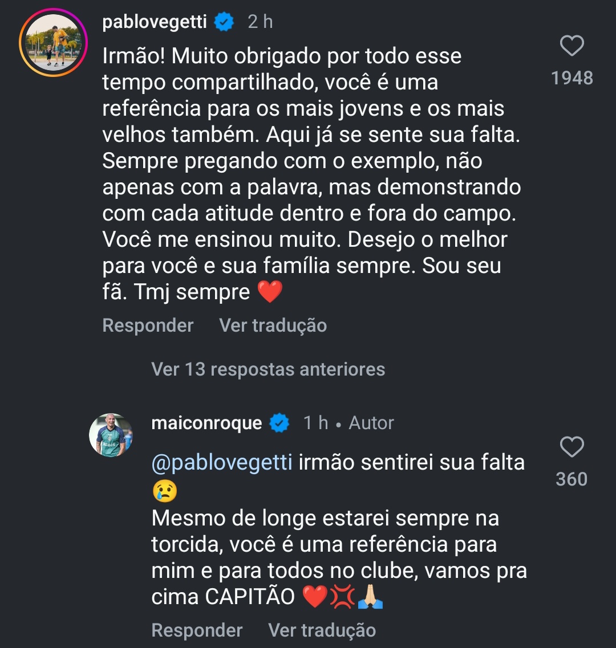View the 360 likes count on the reply
This screenshot has width=616, height=648.
point(572,479)
